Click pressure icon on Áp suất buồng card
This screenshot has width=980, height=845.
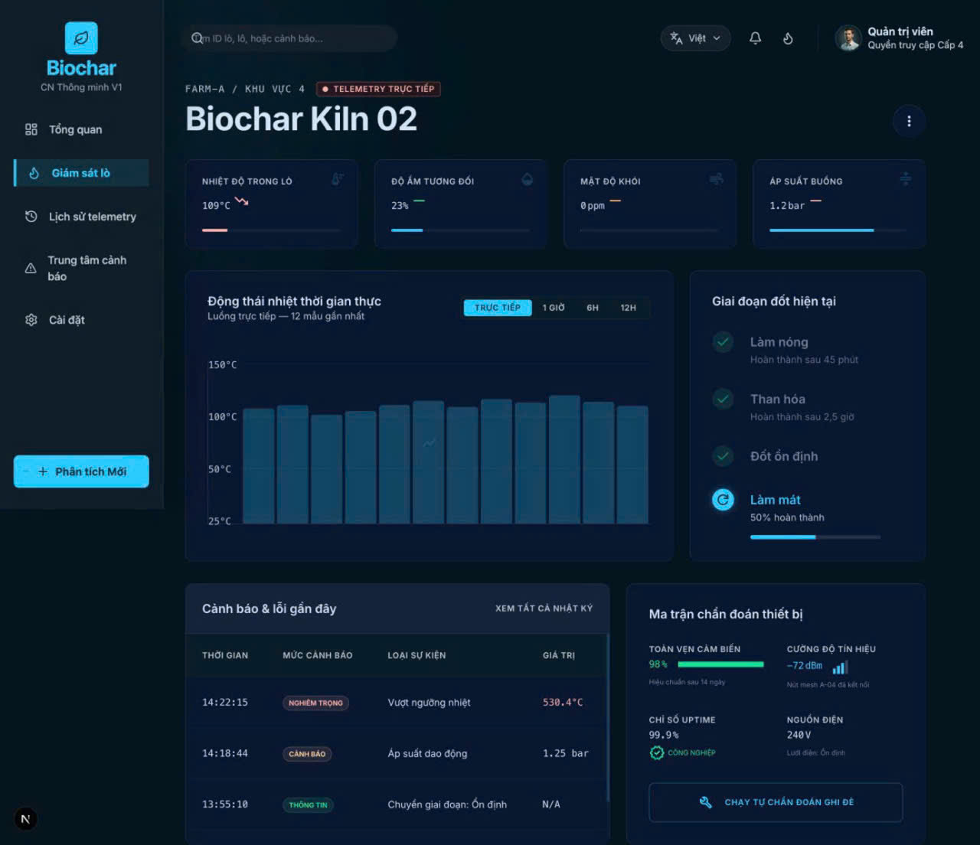coord(906,179)
